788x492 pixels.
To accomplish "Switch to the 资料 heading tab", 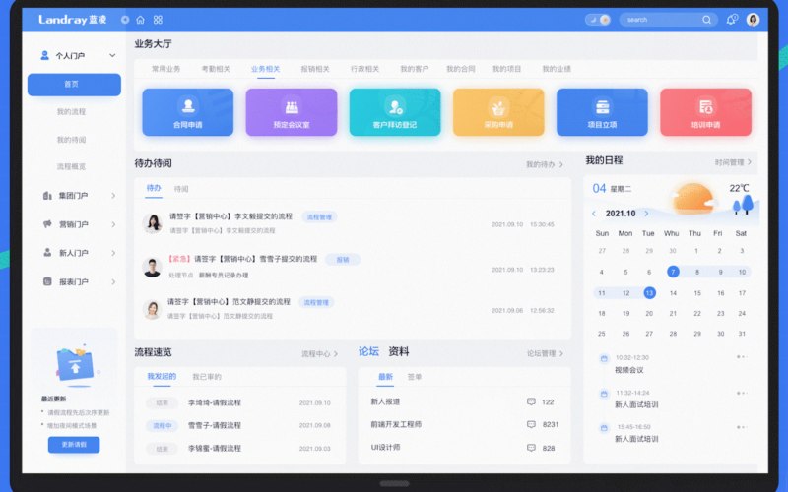I will point(399,351).
